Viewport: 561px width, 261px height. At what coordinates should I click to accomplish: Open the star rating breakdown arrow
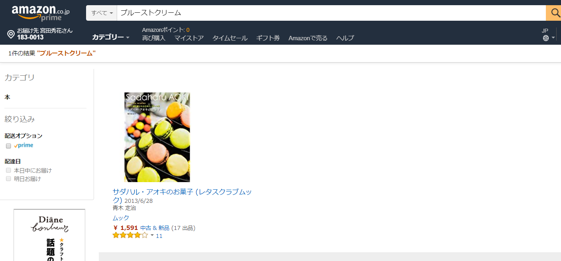click(152, 235)
